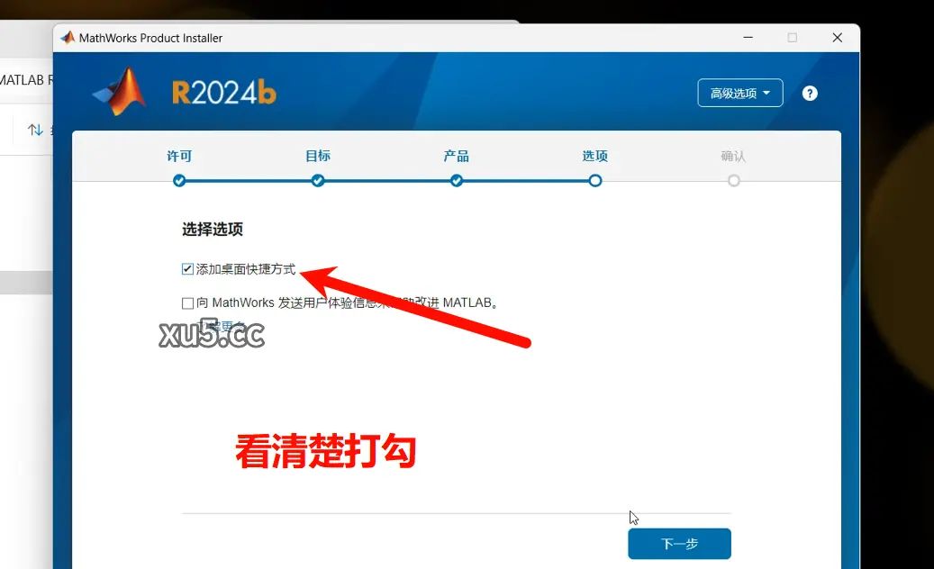Screen dimensions: 934x569
Task: Click the 选项 step circle indicator
Action: click(594, 180)
